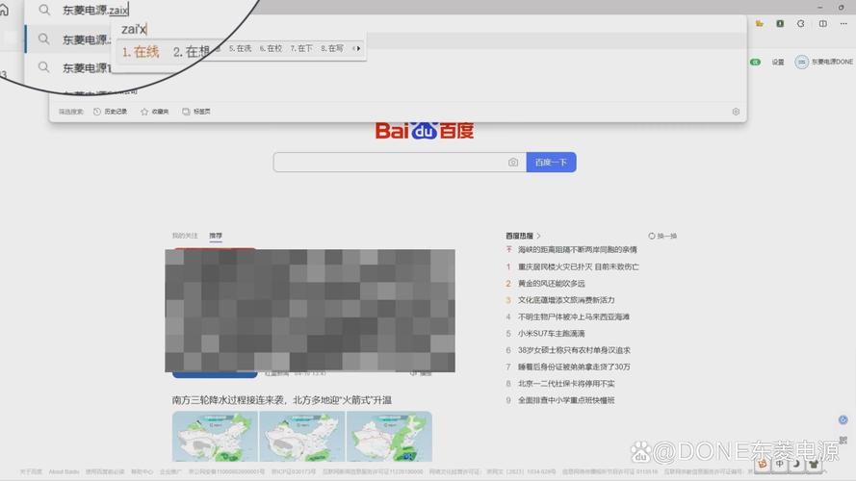Image resolution: width=856 pixels, height=481 pixels.
Task: Click the Sogou IME logo icon
Action: pyautogui.click(x=762, y=464)
